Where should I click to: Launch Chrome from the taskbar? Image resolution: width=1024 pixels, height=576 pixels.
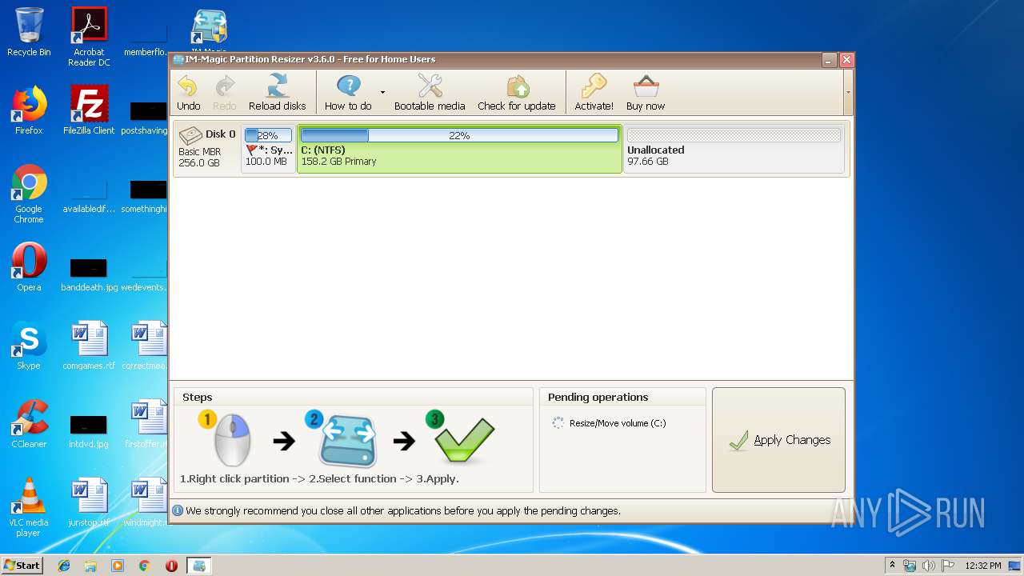144,566
